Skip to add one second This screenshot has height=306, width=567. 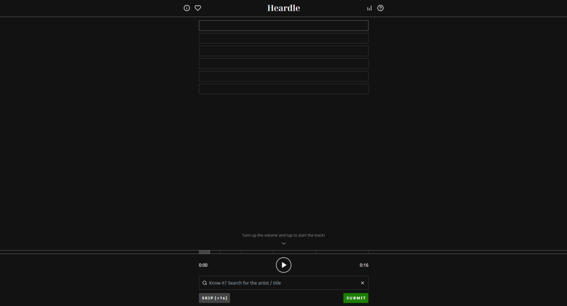click(215, 298)
